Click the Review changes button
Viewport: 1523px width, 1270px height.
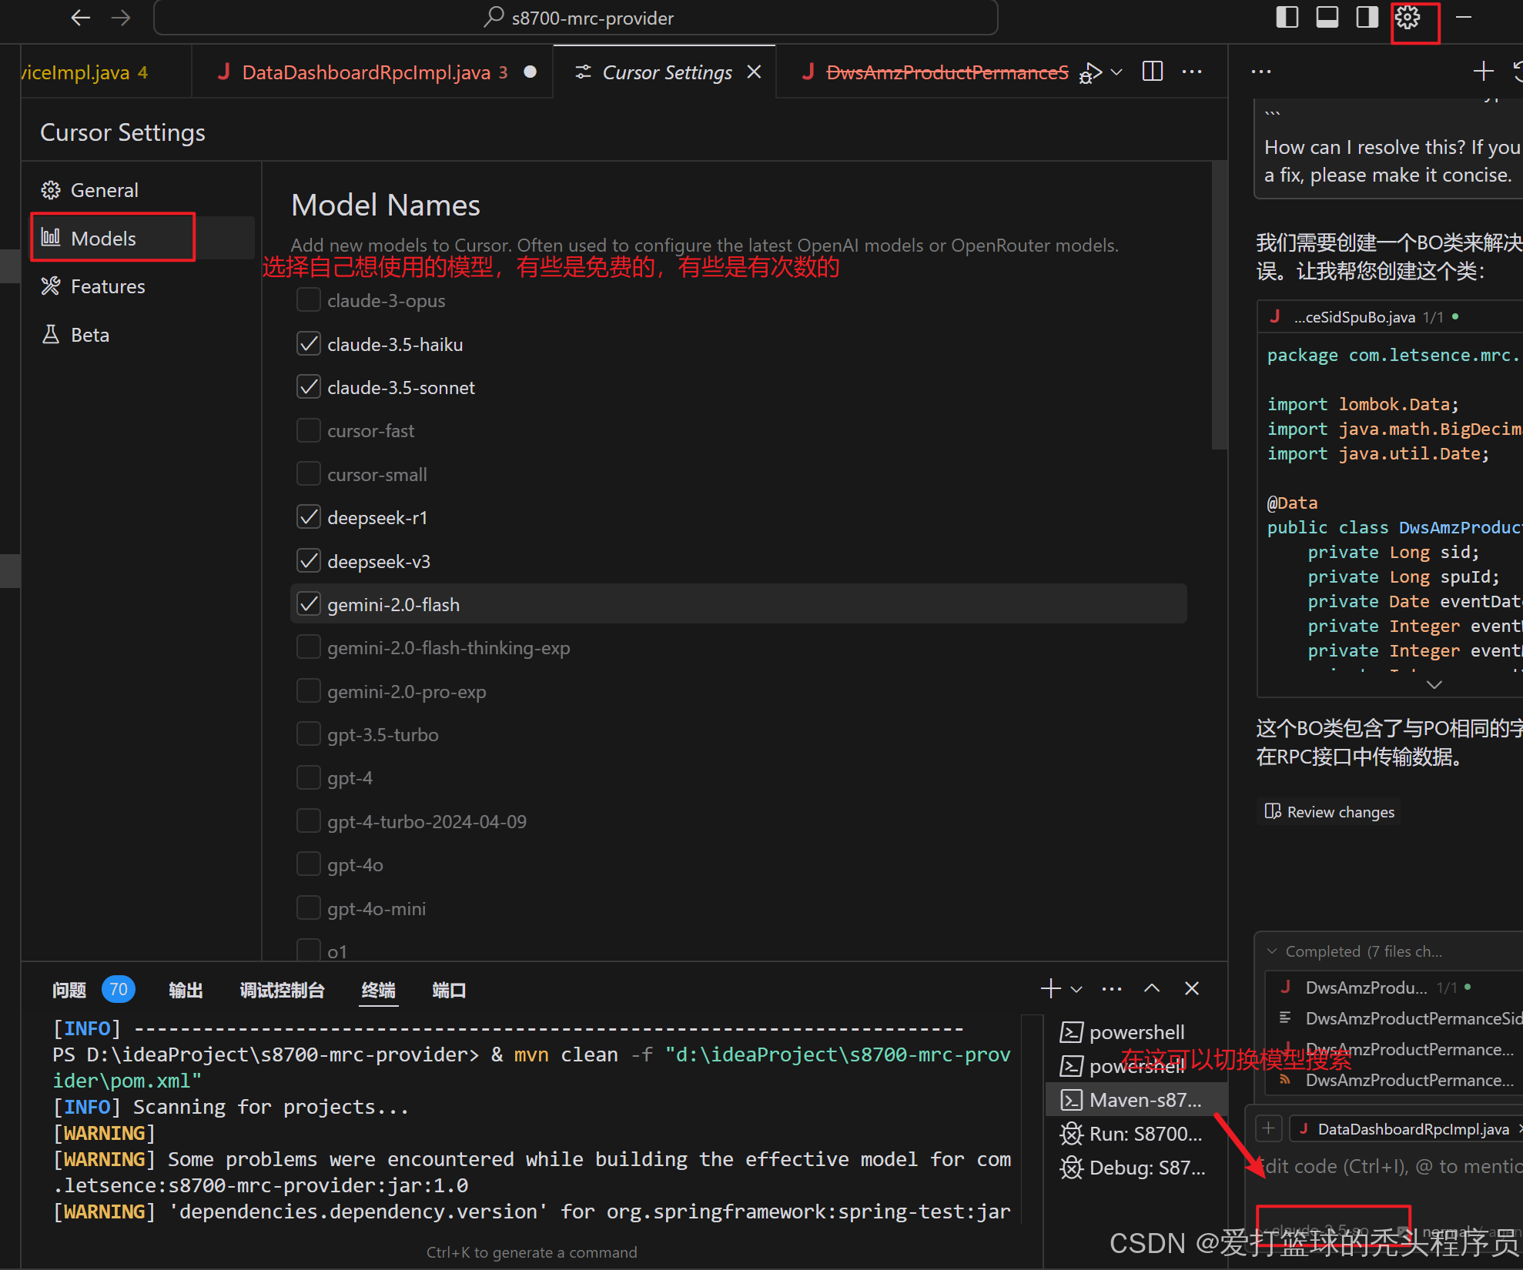(1330, 812)
